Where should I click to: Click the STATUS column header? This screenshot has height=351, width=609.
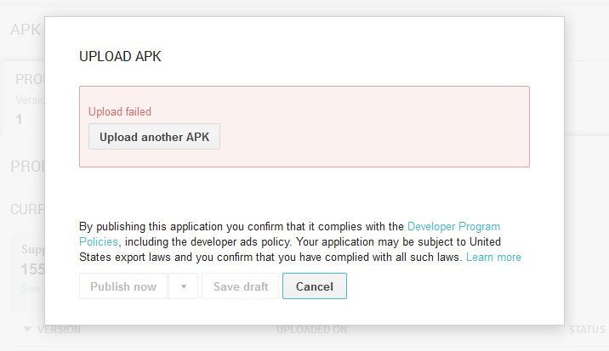coord(587,330)
